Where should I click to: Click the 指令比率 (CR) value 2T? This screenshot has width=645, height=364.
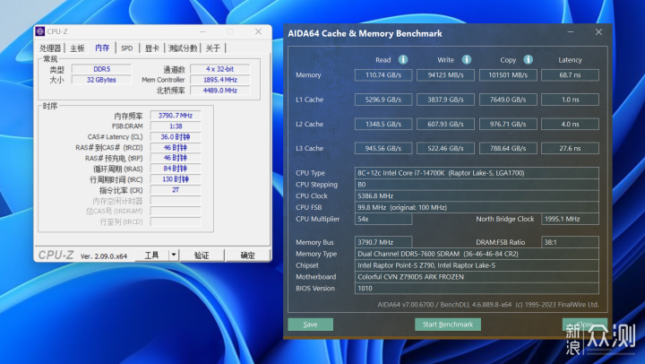pyautogui.click(x=176, y=190)
